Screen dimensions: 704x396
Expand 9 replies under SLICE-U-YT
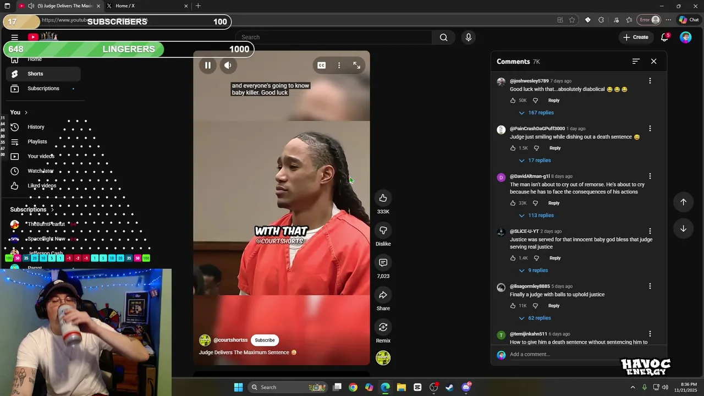click(533, 271)
